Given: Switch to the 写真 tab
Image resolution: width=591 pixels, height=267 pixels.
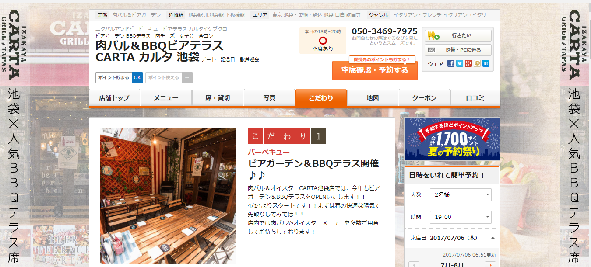Looking at the screenshot, I should pos(269,97).
